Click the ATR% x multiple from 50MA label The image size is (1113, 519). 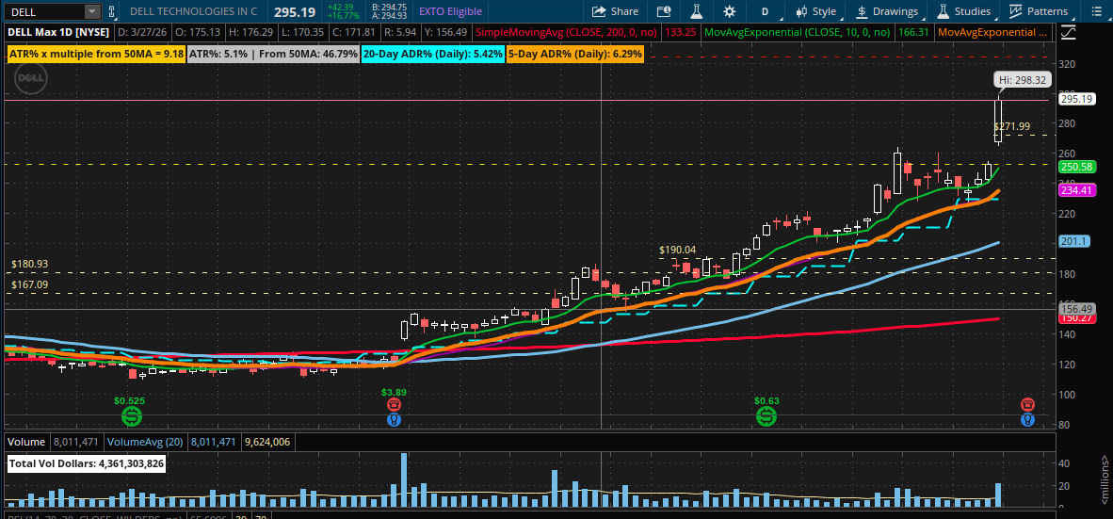click(x=97, y=54)
